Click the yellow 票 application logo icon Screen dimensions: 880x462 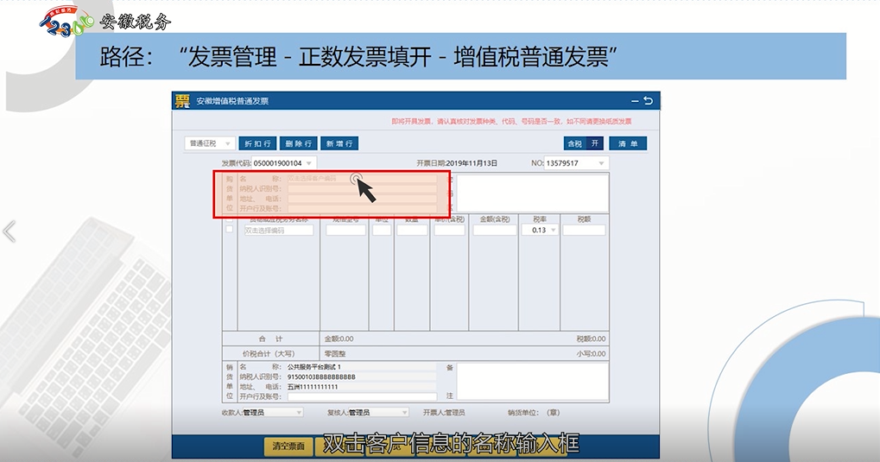tap(182, 101)
